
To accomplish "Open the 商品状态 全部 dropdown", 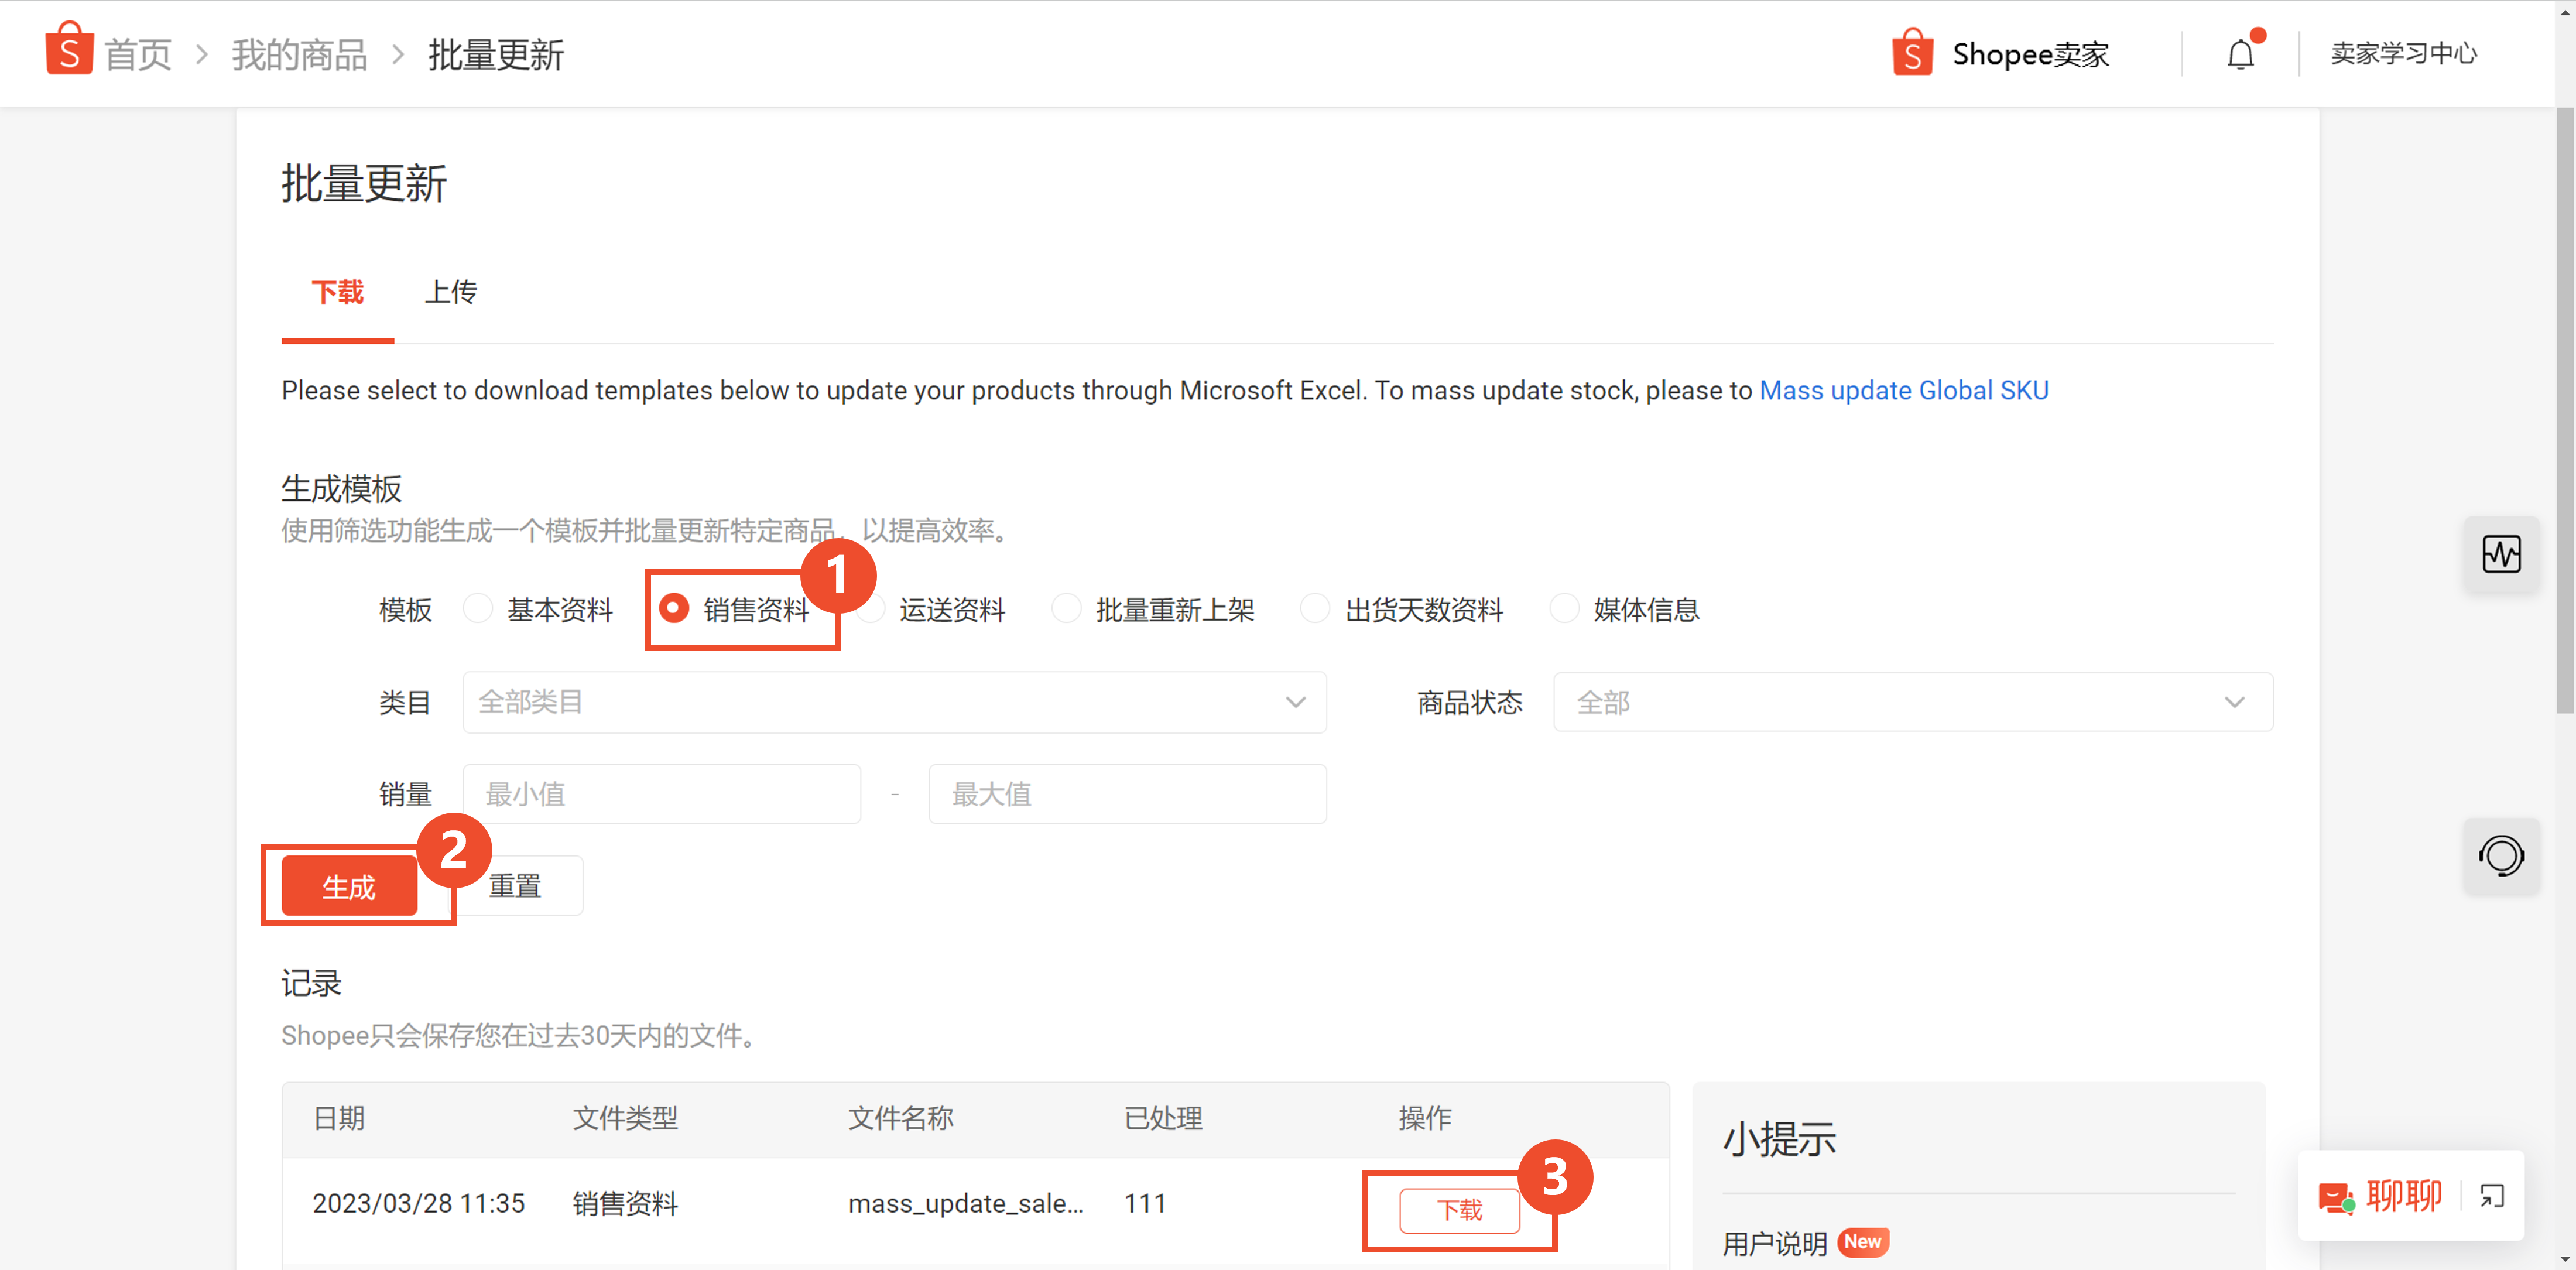I will coord(1912,702).
